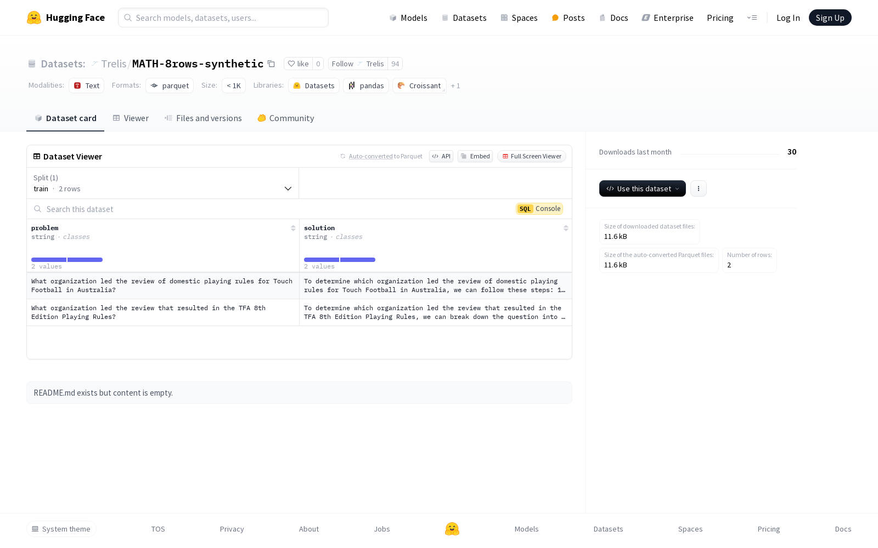Screen dimensions: 878x548
Task: Open the three-dot options next to Use this dataset
Action: (x=698, y=189)
